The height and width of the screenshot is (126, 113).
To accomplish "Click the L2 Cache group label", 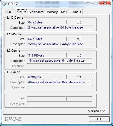I will click(x=14, y=51).
